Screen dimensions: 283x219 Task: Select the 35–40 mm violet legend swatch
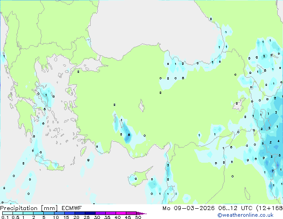coord(111,213)
